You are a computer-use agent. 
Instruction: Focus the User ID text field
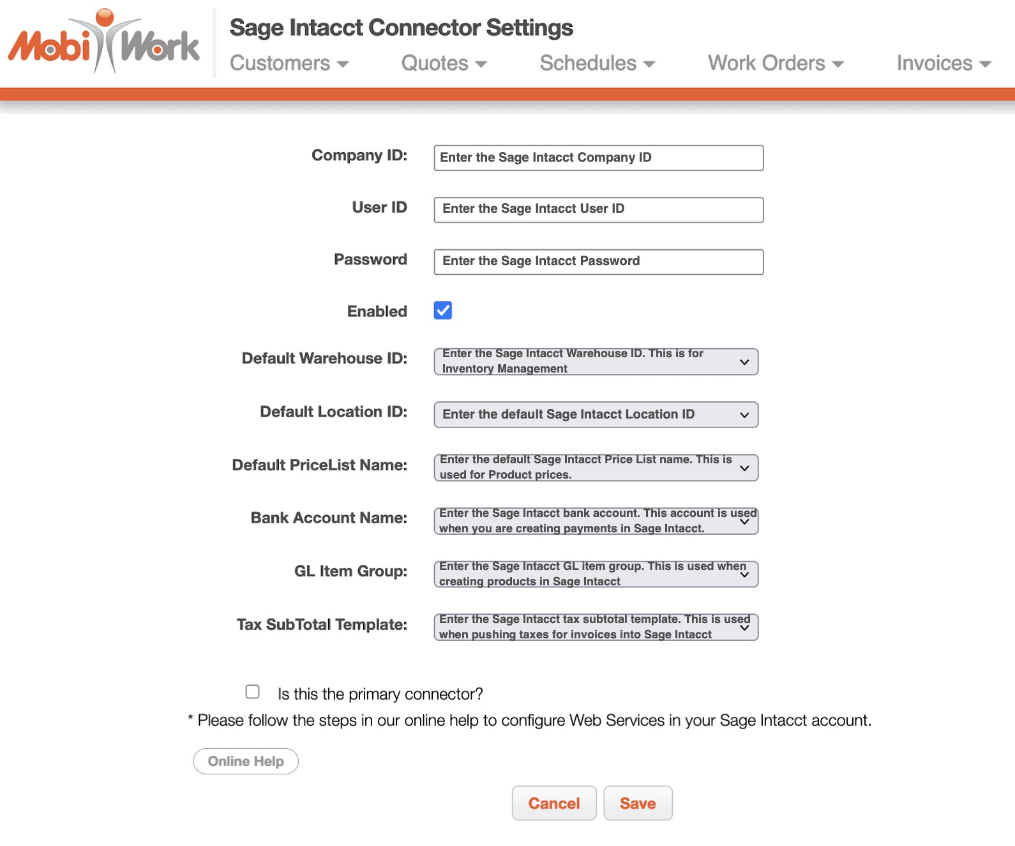(x=598, y=210)
